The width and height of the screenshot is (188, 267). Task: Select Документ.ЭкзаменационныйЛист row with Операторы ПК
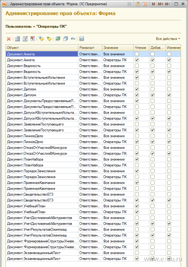(x=93, y=259)
